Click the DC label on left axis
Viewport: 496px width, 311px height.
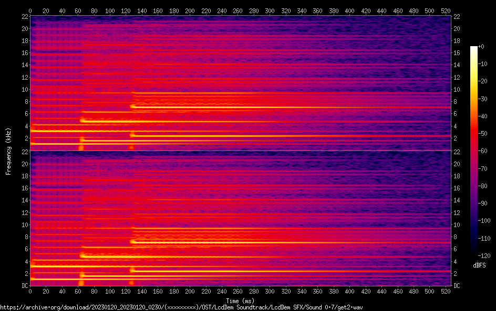pyautogui.click(x=24, y=286)
